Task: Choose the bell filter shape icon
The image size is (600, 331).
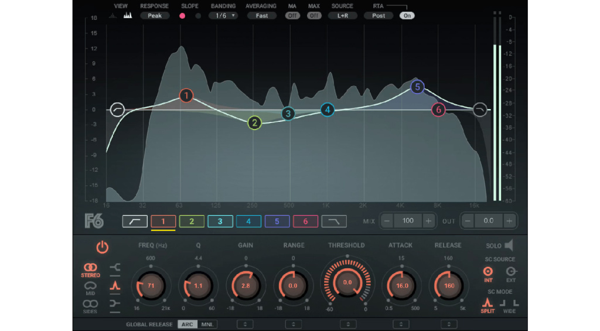Action: pyautogui.click(x=115, y=285)
